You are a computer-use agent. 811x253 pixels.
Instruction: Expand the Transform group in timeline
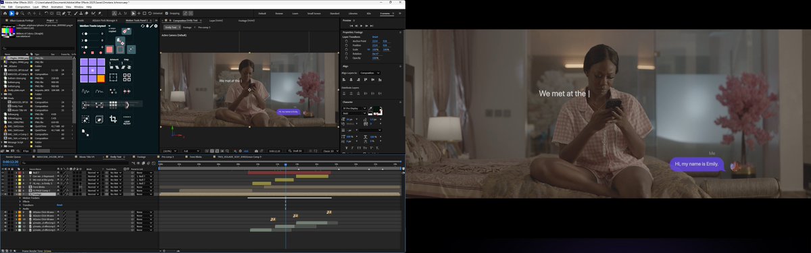pyautogui.click(x=20, y=205)
